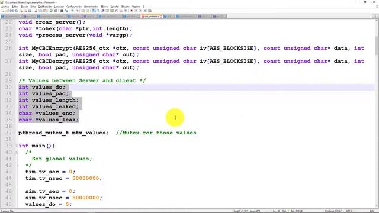This screenshot has width=379, height=213.
Task: Open the Editar menu
Action: pos(15,7)
